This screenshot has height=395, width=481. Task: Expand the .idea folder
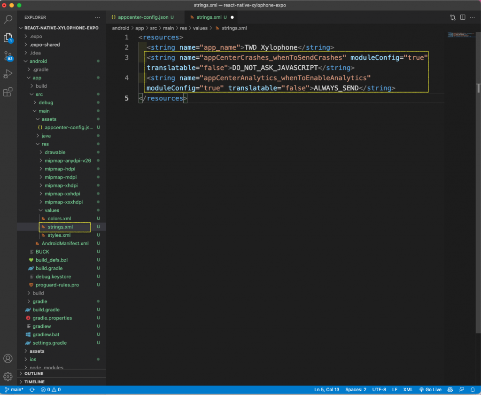click(x=62, y=53)
